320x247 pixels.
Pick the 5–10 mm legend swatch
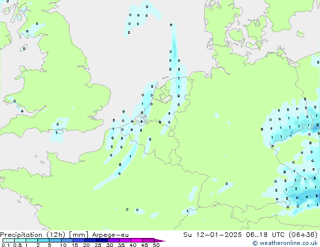pos(55,240)
